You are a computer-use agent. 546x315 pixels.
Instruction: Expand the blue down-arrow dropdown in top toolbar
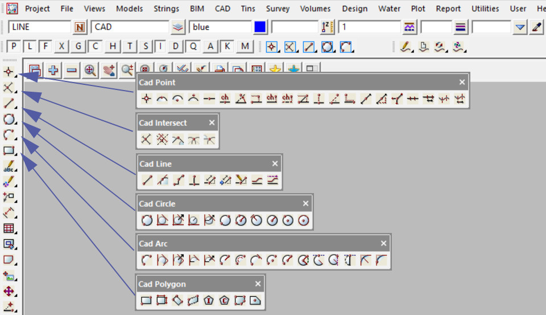[520, 27]
